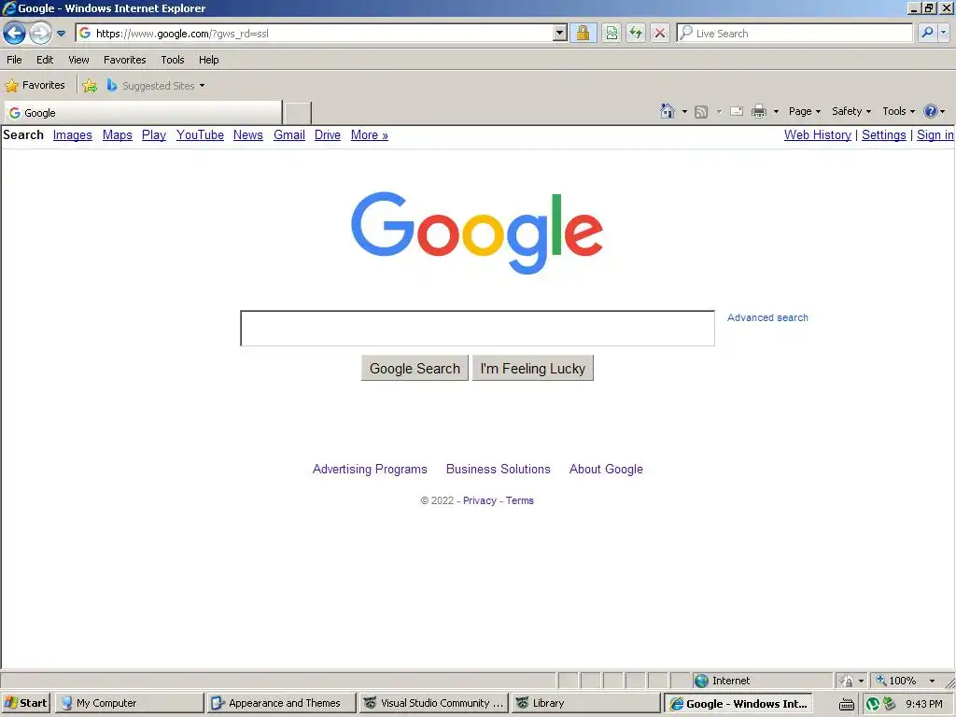Switch to Visual Studio Community taskbar item
This screenshot has width=956, height=717.
433,703
